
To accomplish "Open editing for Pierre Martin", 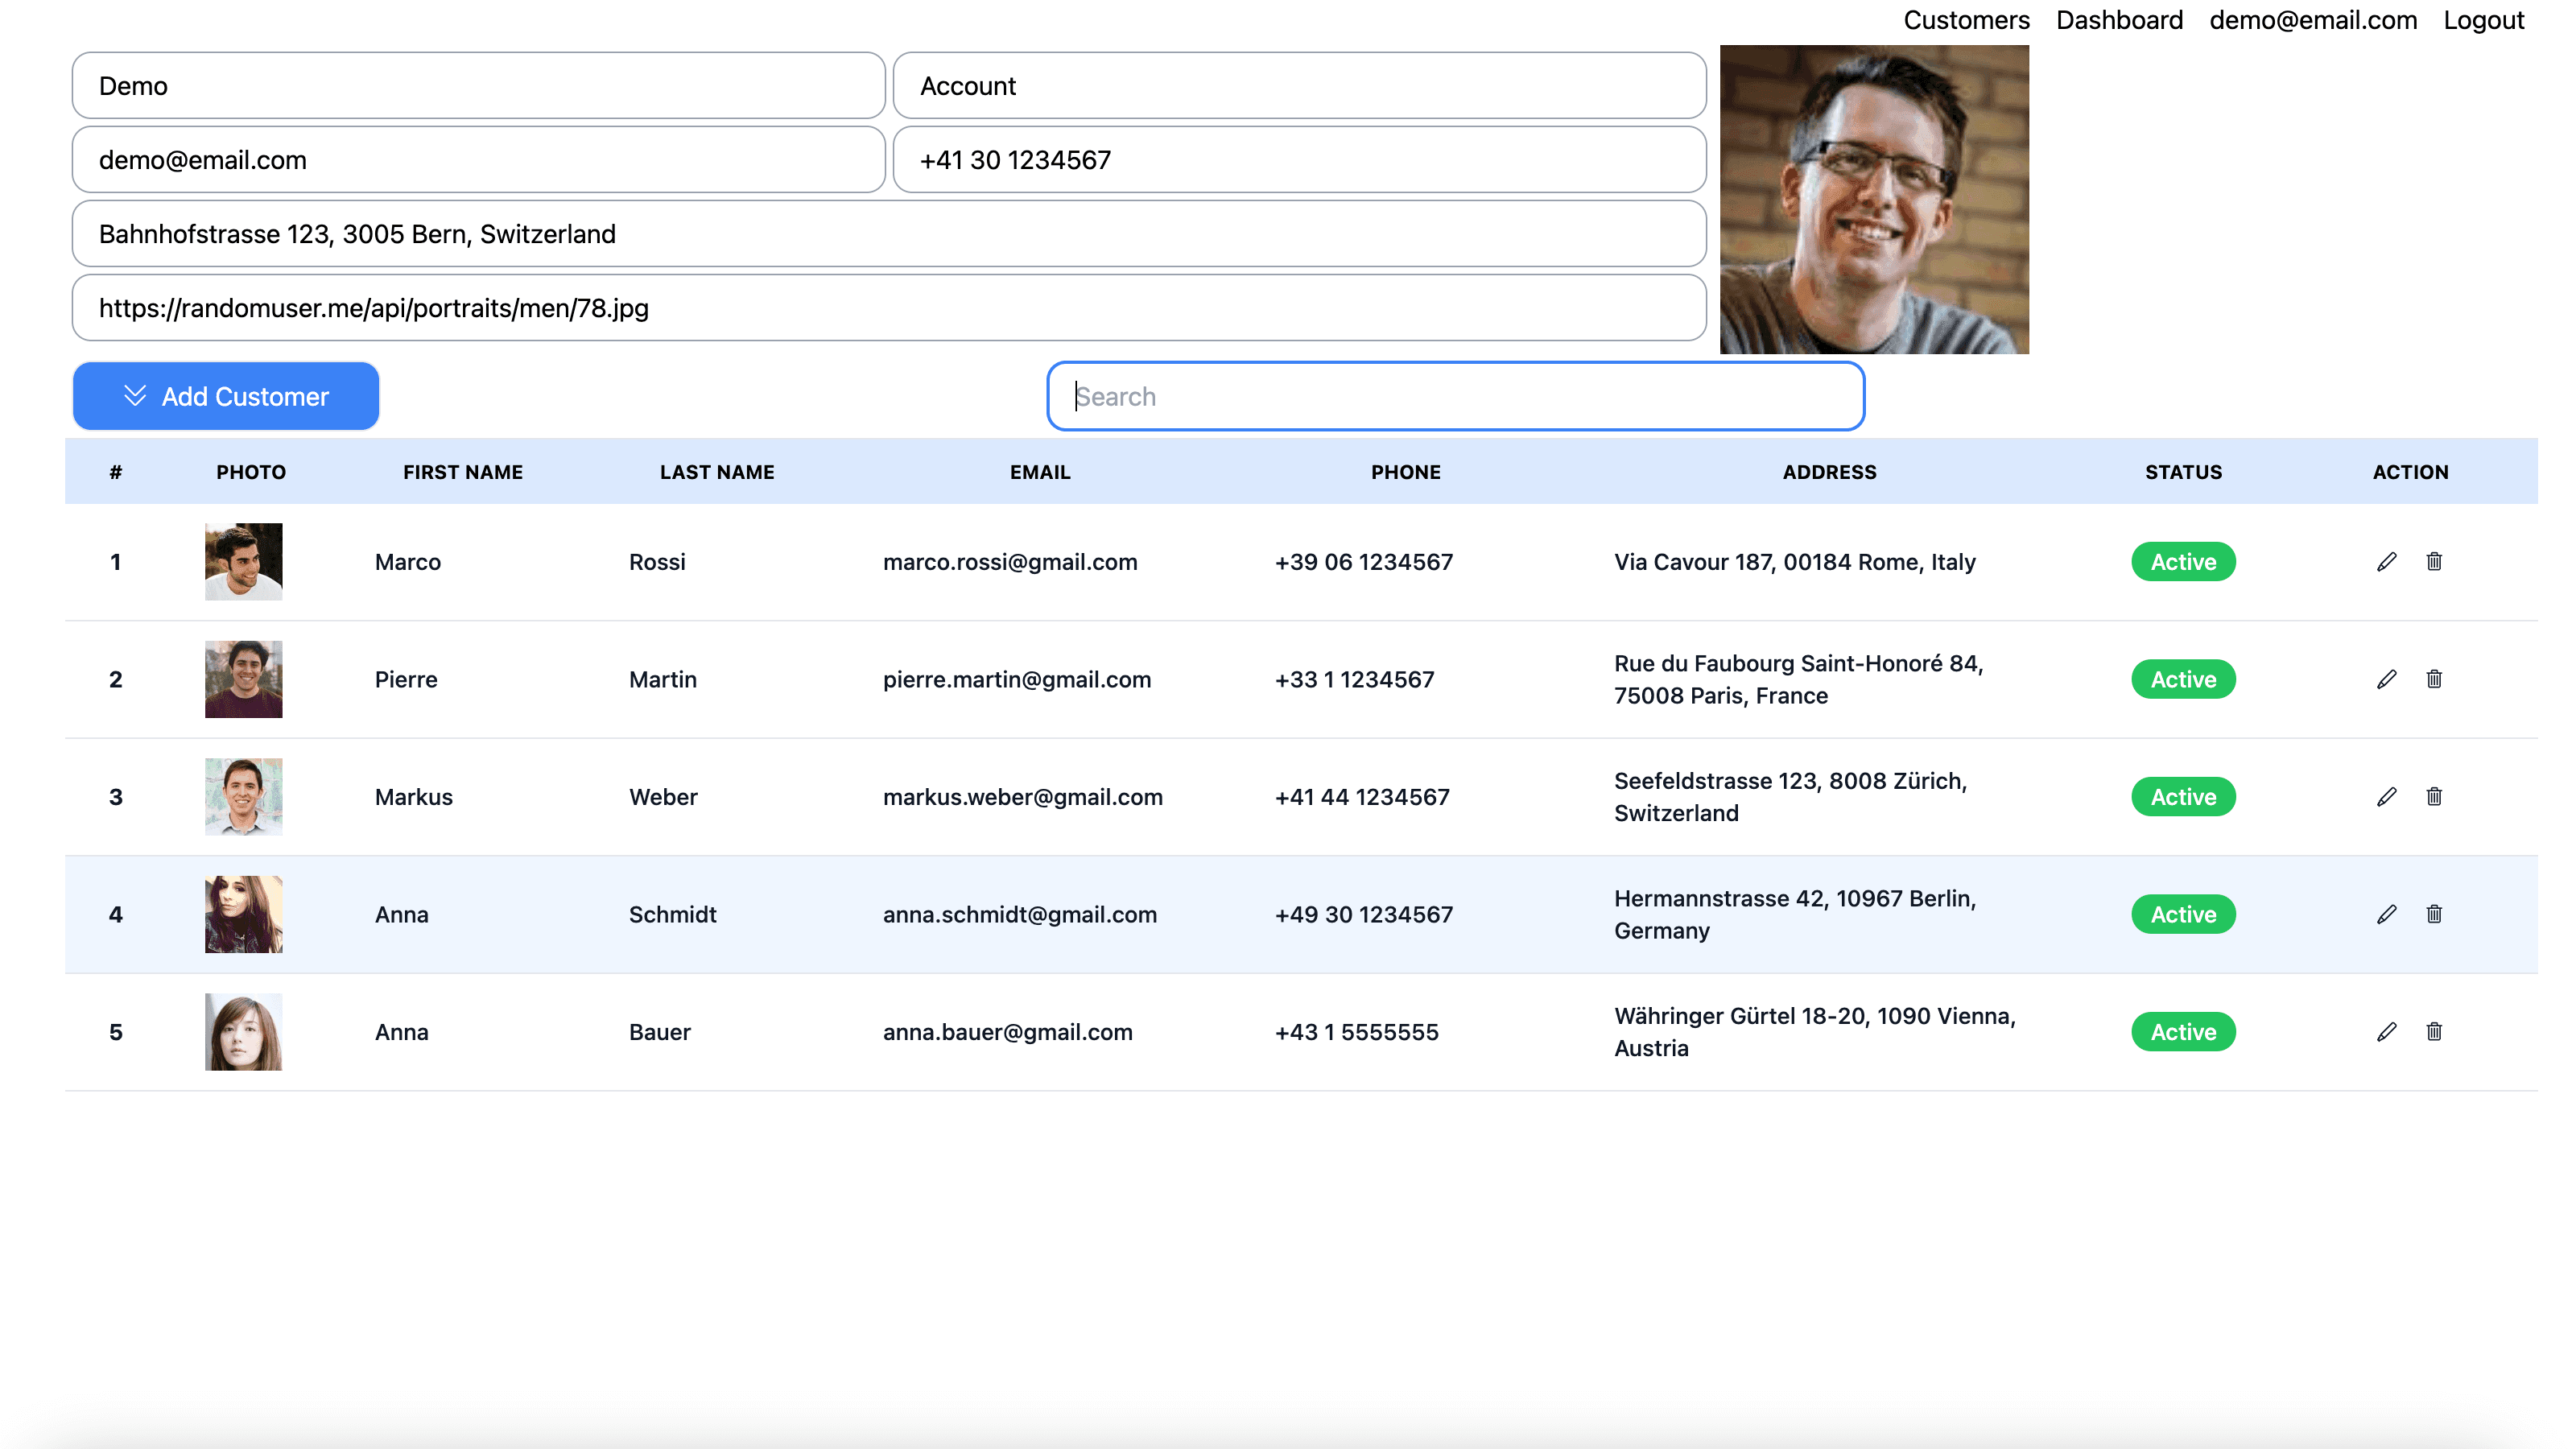I will tap(2387, 679).
